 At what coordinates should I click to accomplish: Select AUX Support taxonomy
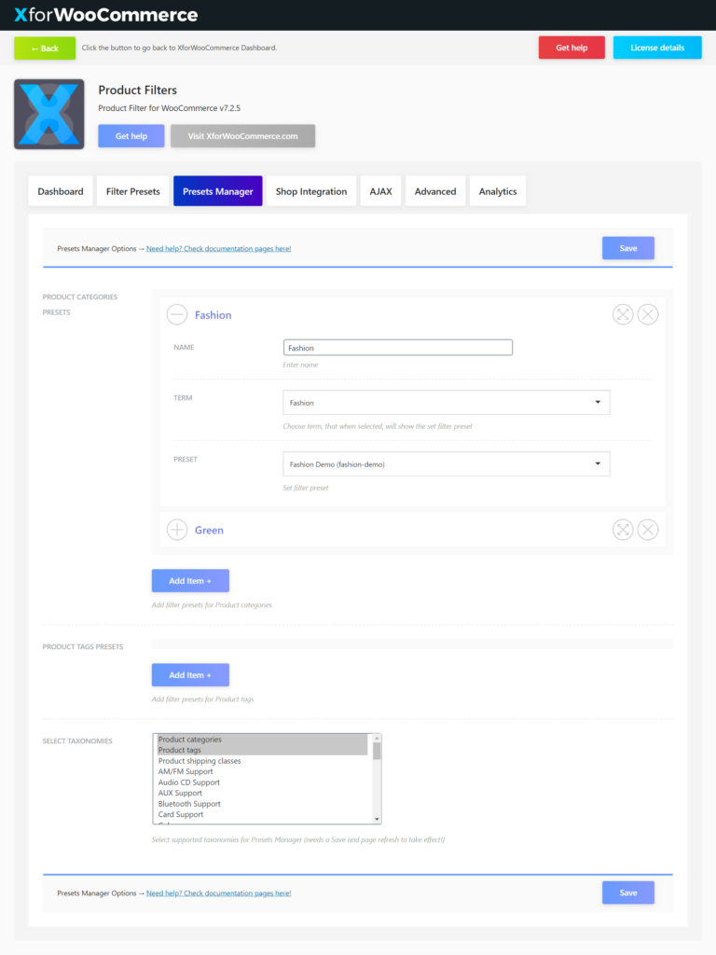point(262,793)
